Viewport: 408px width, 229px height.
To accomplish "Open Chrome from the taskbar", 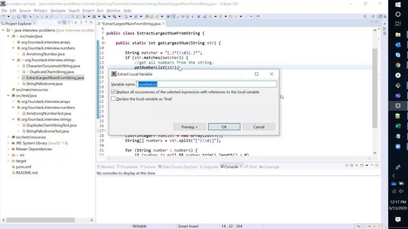I will click(x=398, y=65).
